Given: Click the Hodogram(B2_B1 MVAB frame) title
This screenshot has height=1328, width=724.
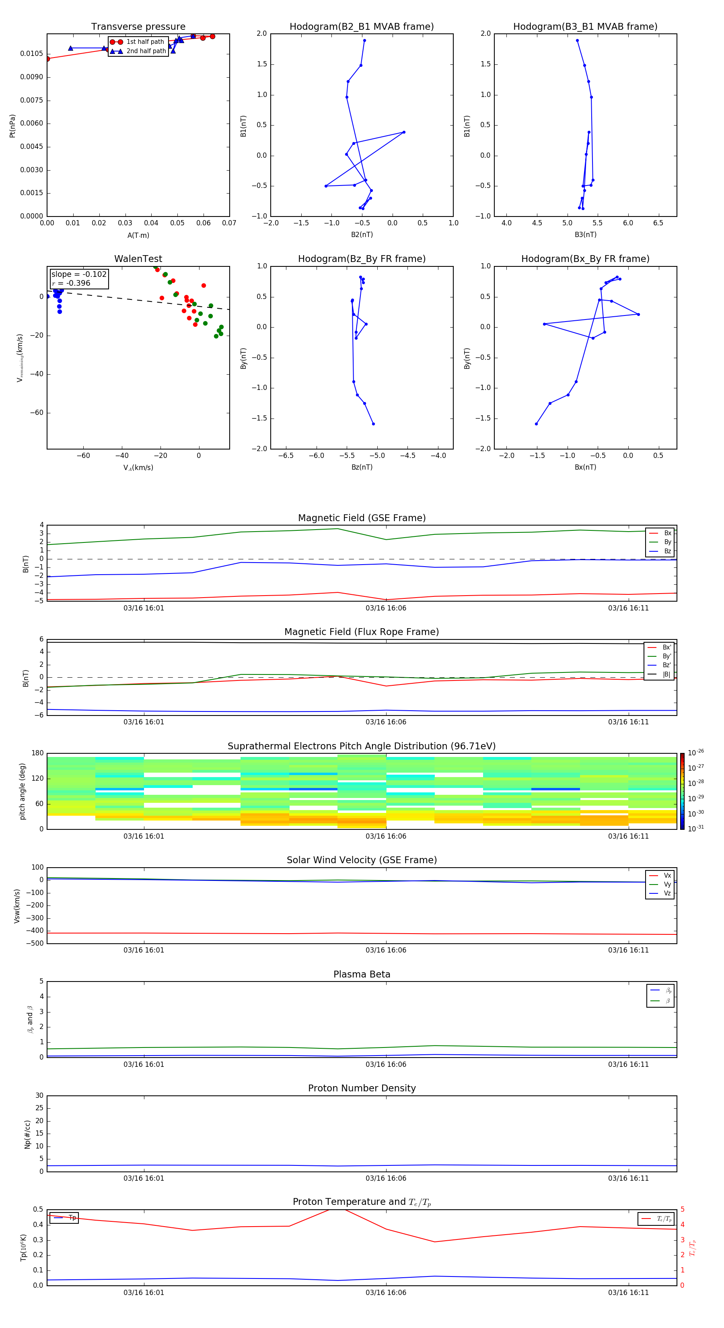Looking at the screenshot, I should [362, 27].
